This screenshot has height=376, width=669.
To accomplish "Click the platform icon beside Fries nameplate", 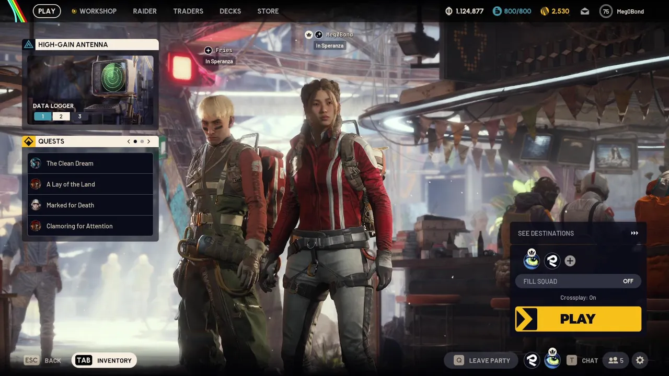I will 208,50.
